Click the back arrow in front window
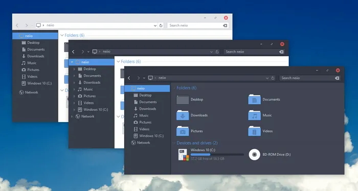This screenshot has width=358, height=191. click(x=129, y=78)
